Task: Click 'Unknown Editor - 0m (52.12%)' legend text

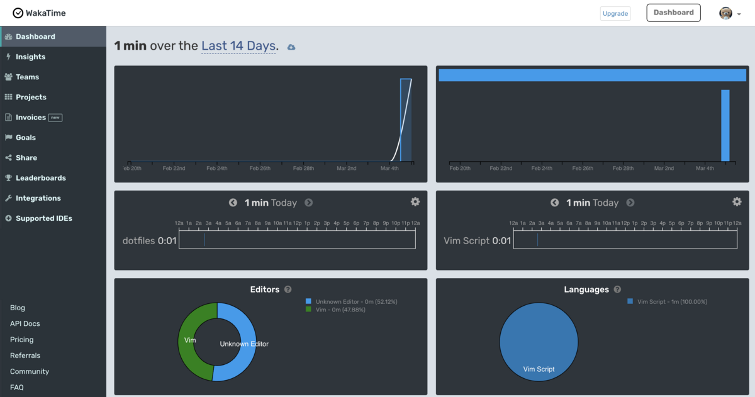Action: pyautogui.click(x=356, y=302)
